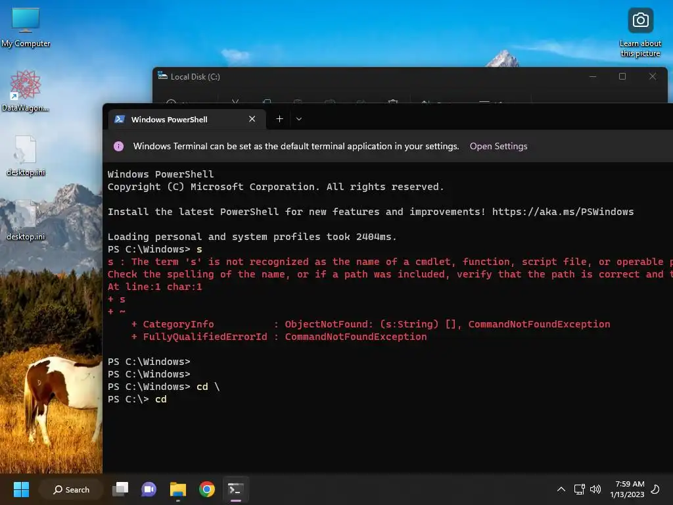Open clock showing 7:59 AM 1/13/2023
The width and height of the screenshot is (673, 505).
click(x=627, y=489)
